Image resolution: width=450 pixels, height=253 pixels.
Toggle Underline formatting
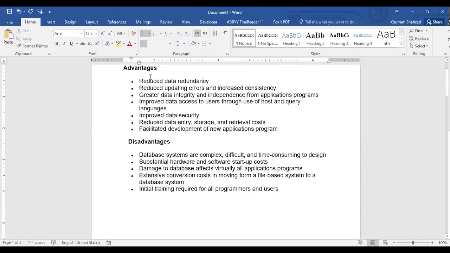click(71, 44)
